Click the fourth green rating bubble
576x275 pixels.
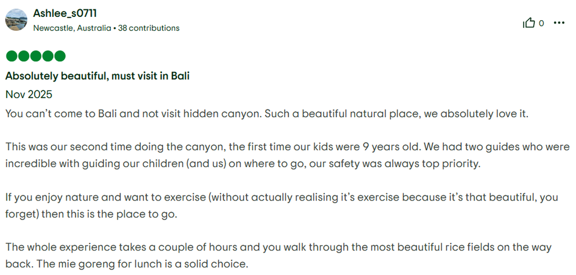pos(48,57)
